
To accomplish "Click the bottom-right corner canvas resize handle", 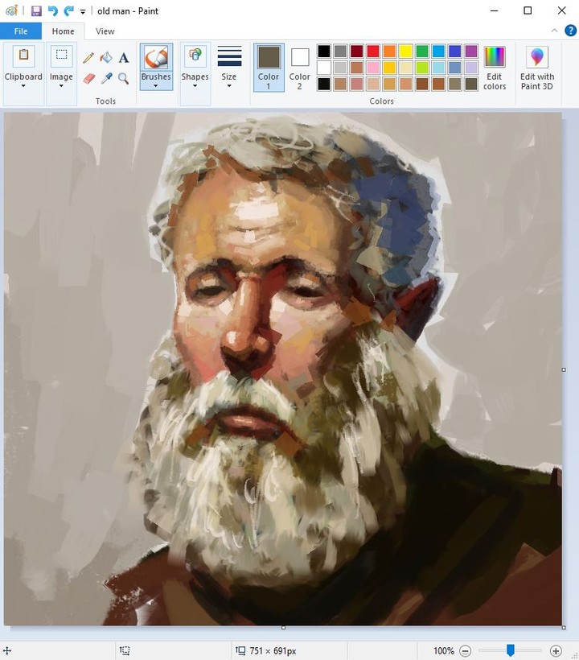I will tap(564, 628).
